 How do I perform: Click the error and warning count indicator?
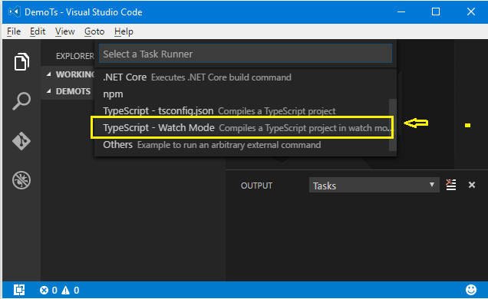point(59,291)
